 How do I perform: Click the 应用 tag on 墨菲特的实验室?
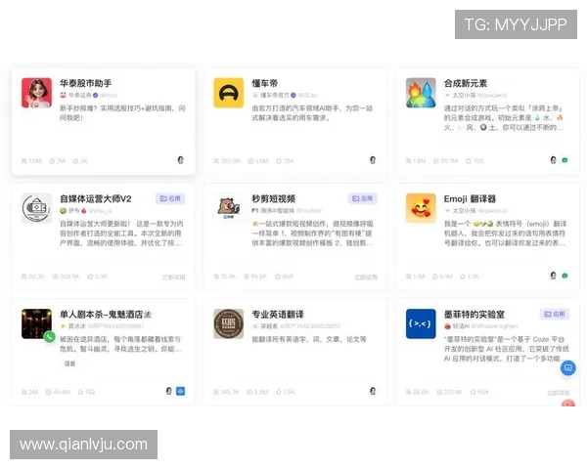555,315
